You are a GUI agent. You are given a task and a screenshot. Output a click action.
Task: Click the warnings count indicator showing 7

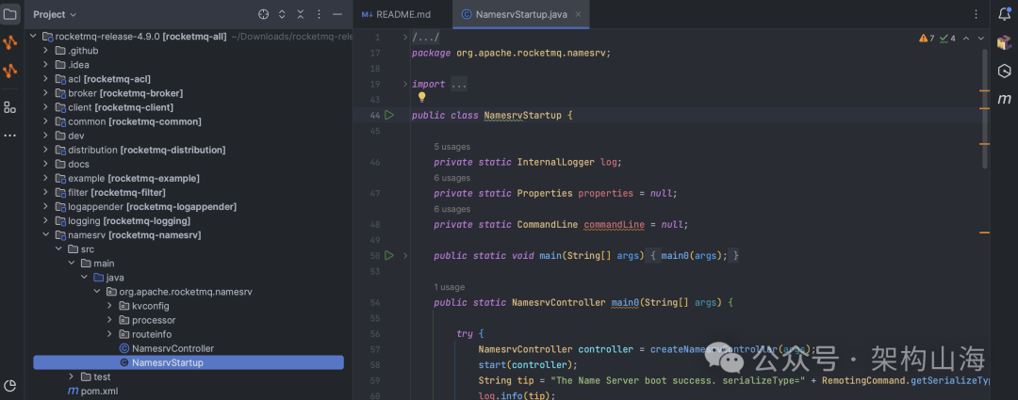(927, 39)
